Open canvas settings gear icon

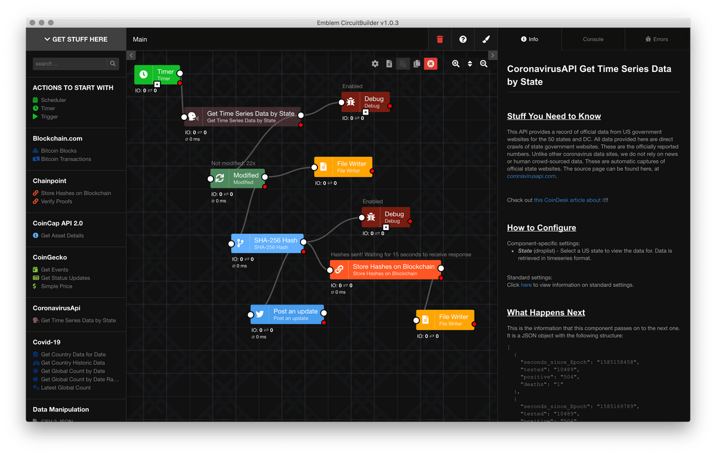tap(375, 64)
